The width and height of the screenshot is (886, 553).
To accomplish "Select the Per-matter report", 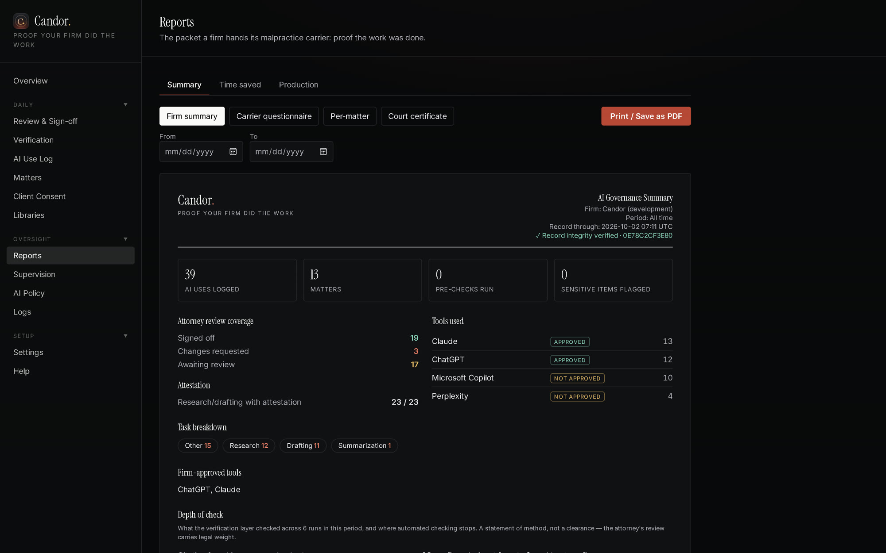I will point(350,116).
